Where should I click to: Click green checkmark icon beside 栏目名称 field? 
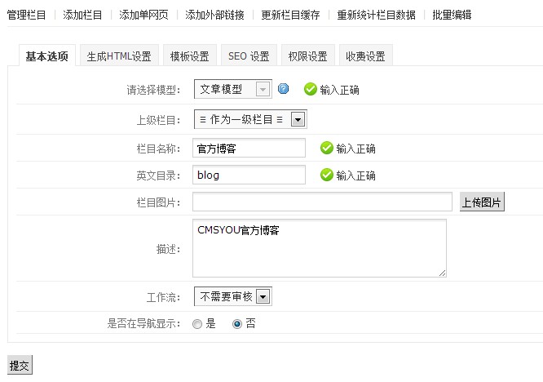tap(326, 148)
